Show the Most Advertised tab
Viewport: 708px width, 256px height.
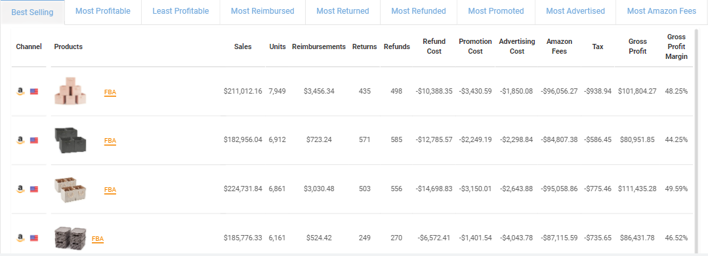click(575, 11)
